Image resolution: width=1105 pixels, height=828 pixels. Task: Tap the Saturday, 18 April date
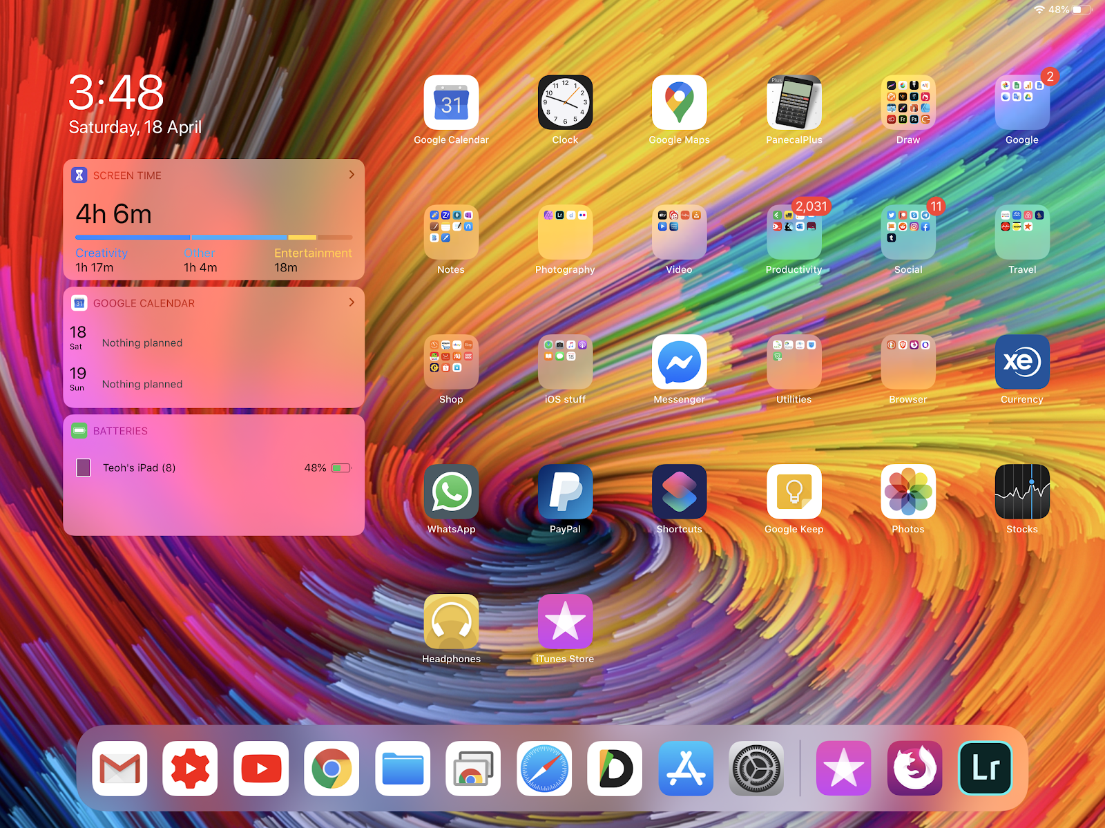(135, 127)
